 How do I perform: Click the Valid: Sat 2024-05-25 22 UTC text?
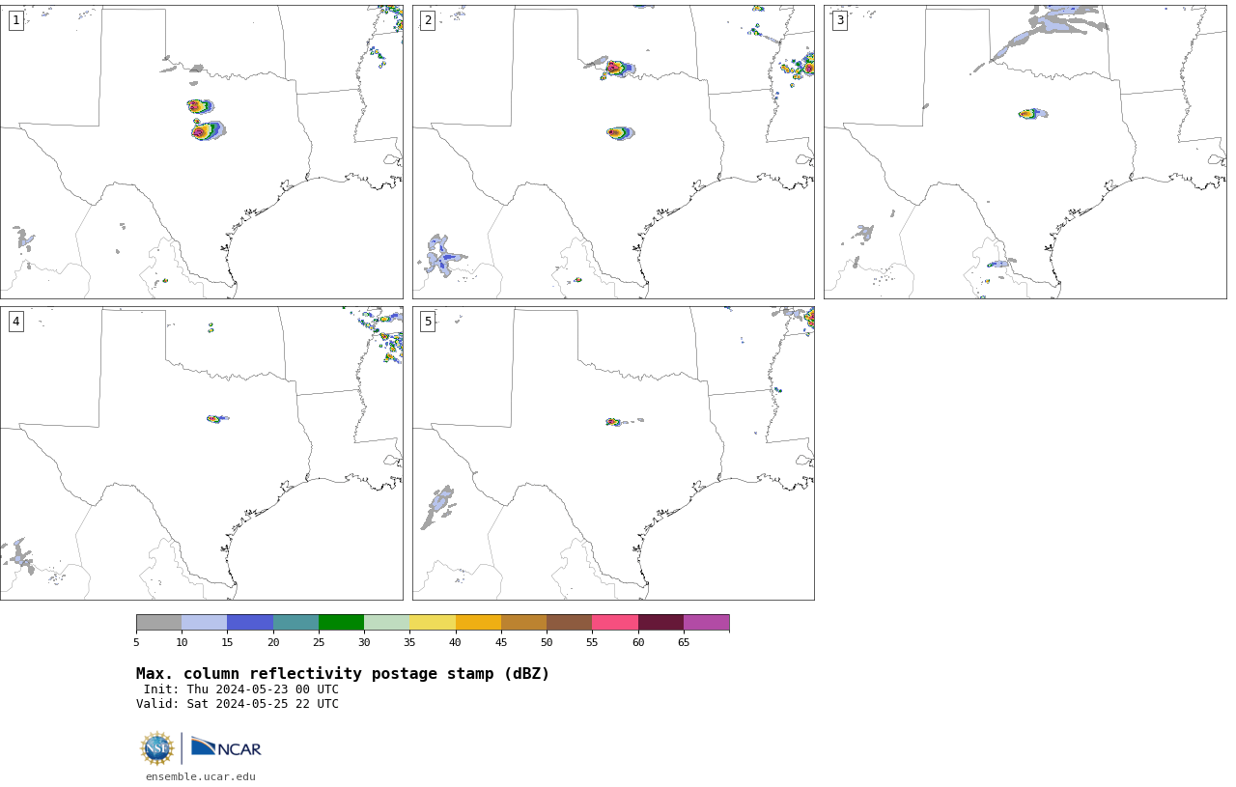[238, 704]
